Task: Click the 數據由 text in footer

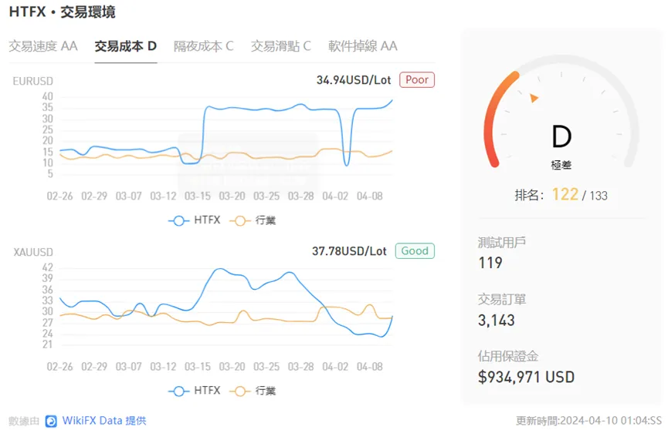Action: coord(24,421)
